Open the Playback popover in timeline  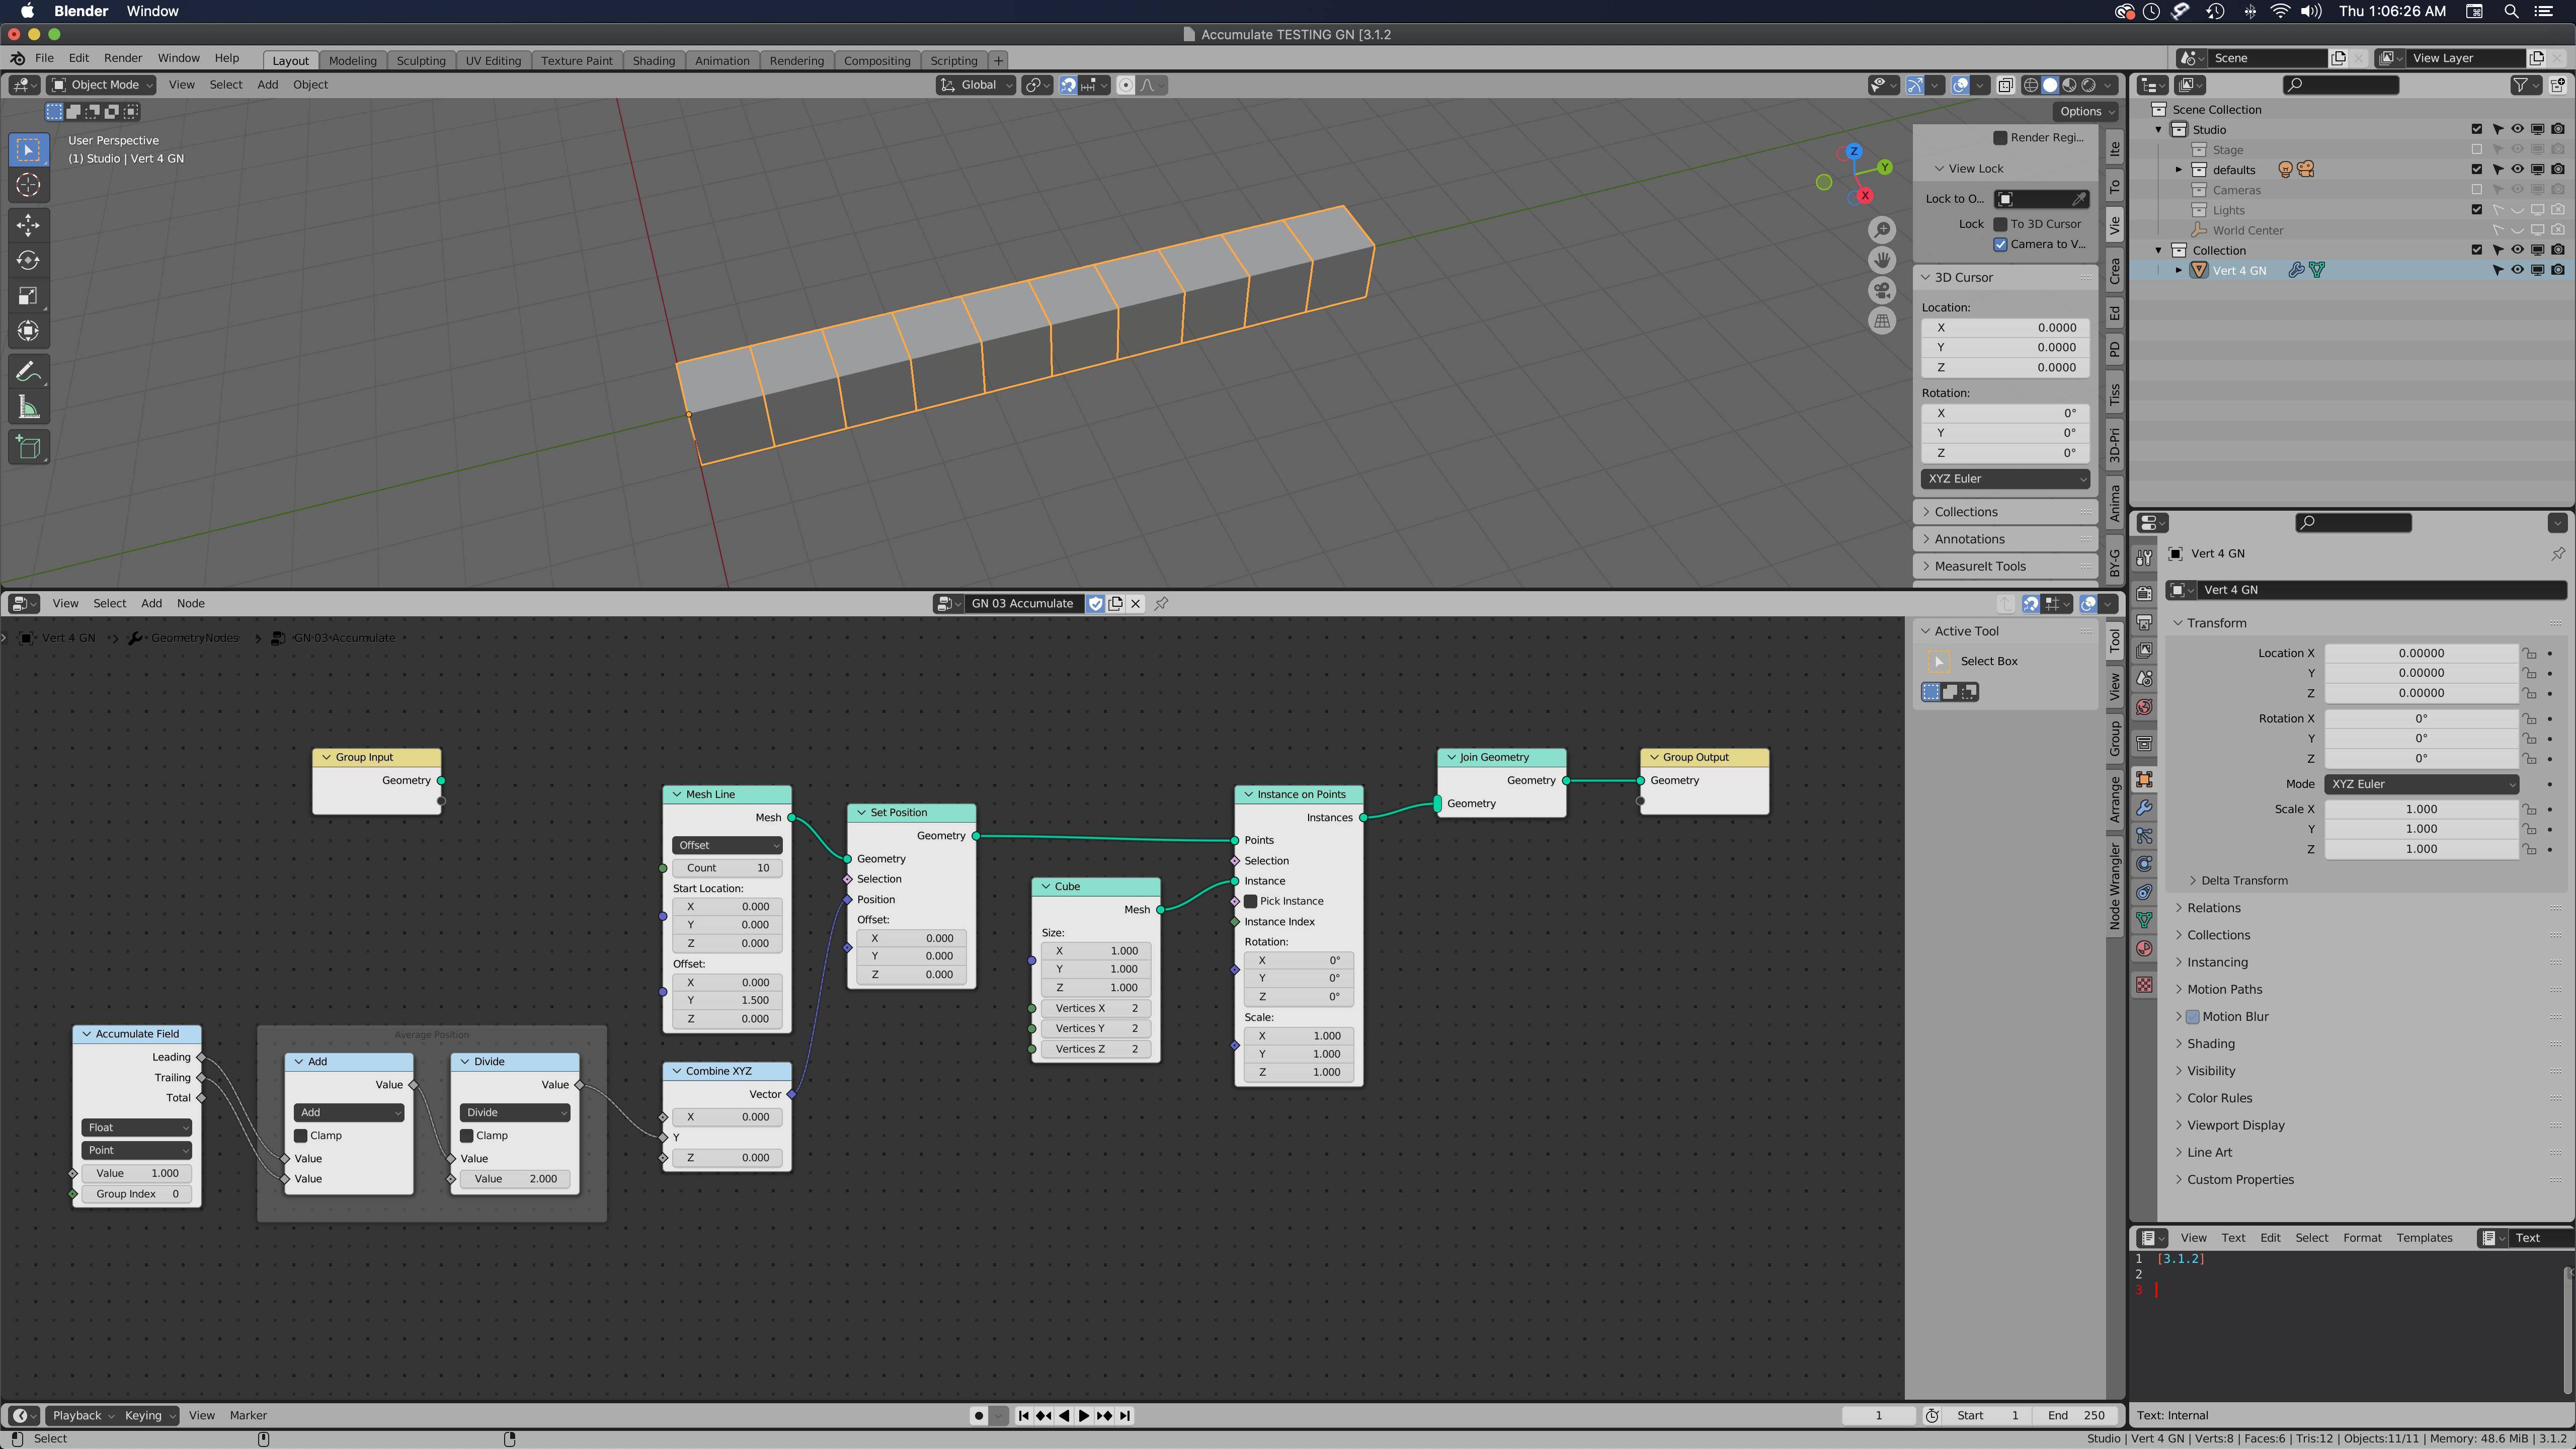[x=82, y=1415]
